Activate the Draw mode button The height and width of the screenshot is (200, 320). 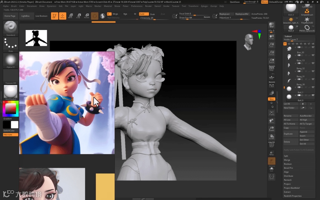tap(62, 16)
